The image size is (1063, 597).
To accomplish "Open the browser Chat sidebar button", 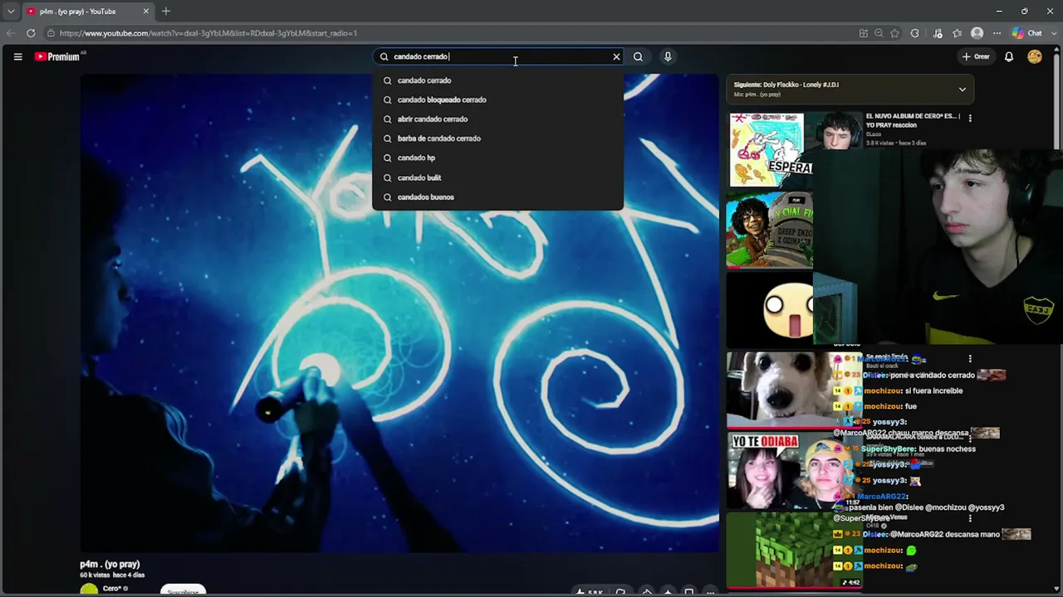I will point(1028,33).
